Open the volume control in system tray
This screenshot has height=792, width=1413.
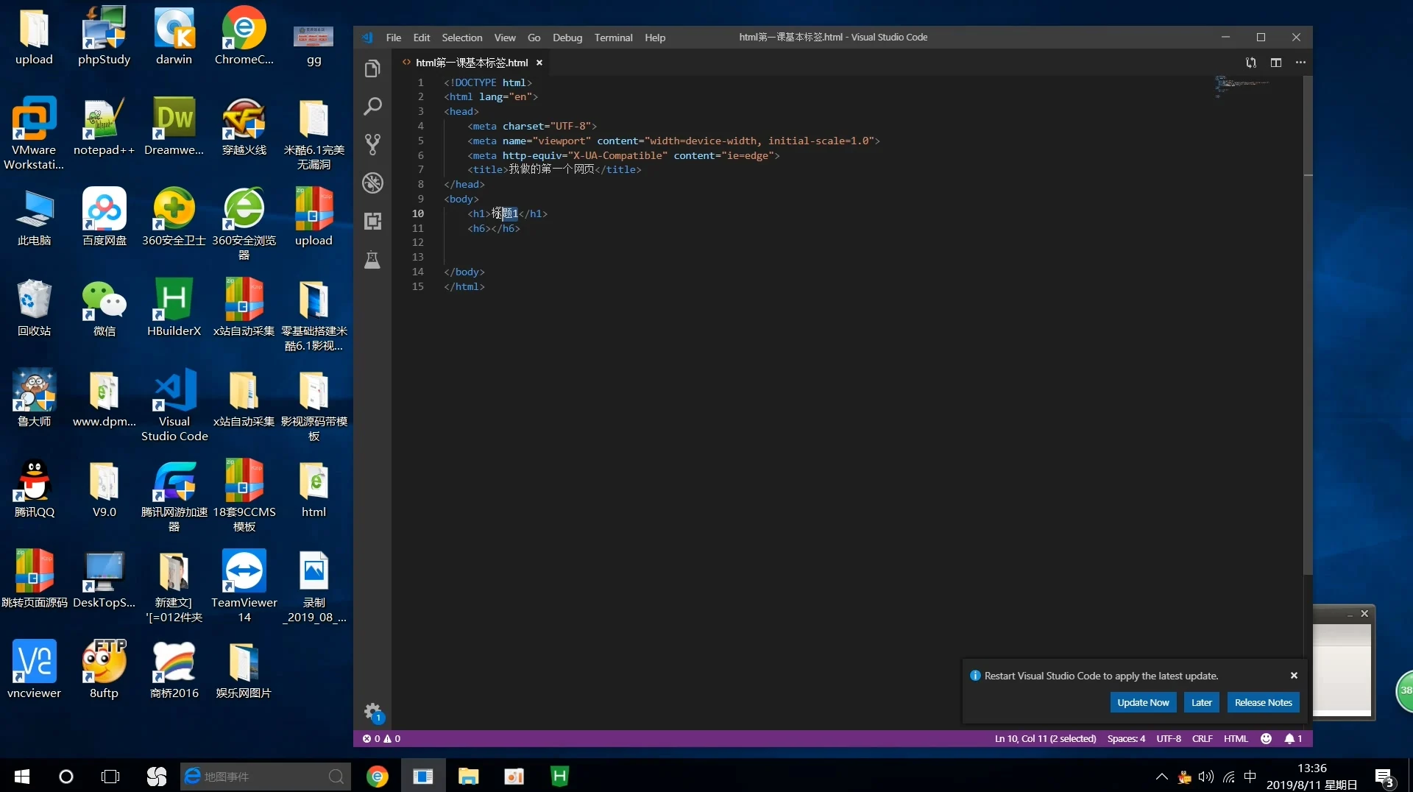[1205, 777]
